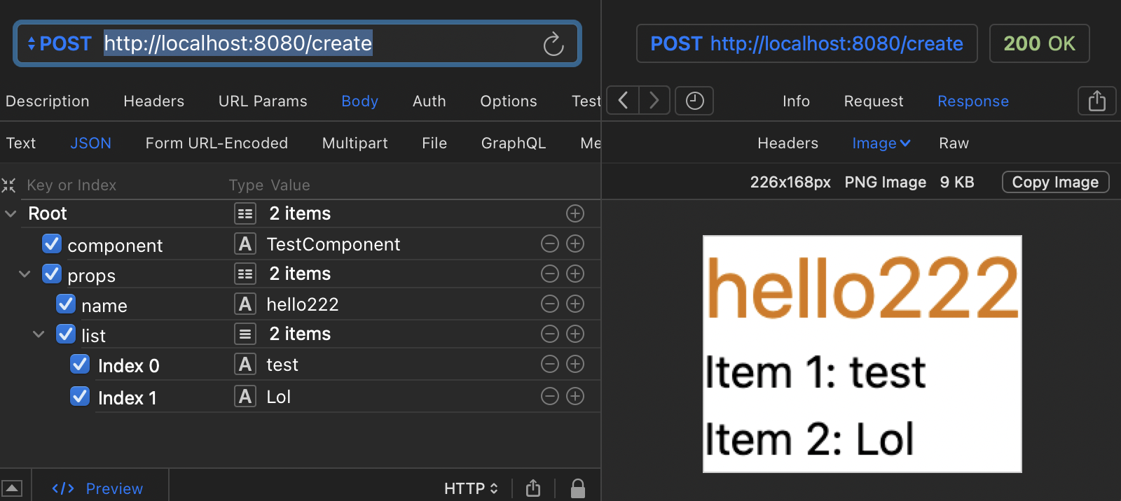Select the Text body type
The height and width of the screenshot is (501, 1121).
point(21,143)
